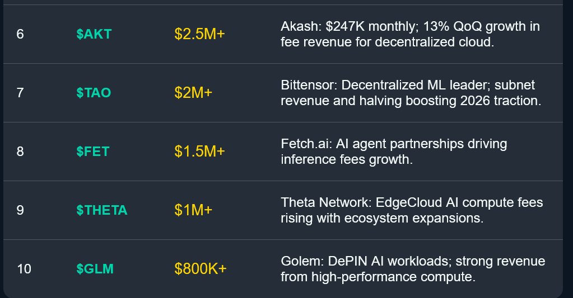573x298 pixels.
Task: Open the $FET ticker link
Action: pyautogui.click(x=93, y=152)
